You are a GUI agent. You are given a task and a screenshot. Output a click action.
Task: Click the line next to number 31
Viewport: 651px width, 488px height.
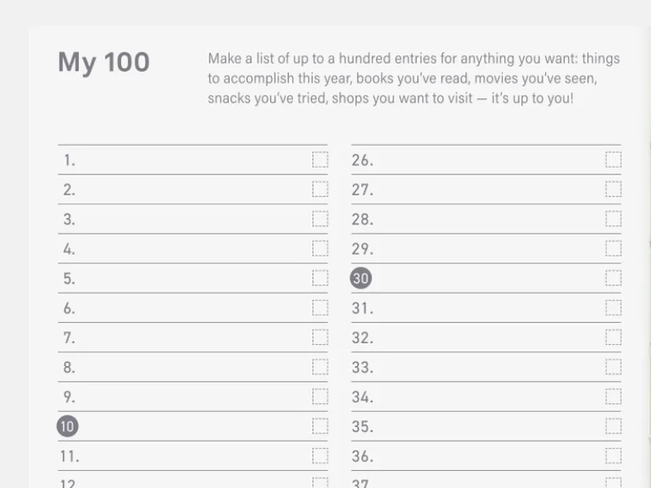click(x=487, y=308)
